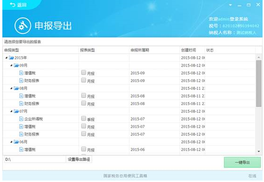Enable the 月报 checkbox for 2015-08 财务报表
This screenshot has height=182, width=264.
click(83, 103)
